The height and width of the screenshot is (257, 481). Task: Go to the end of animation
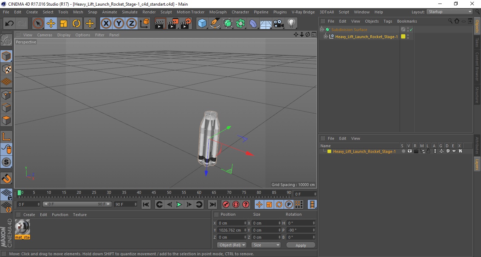(x=212, y=204)
